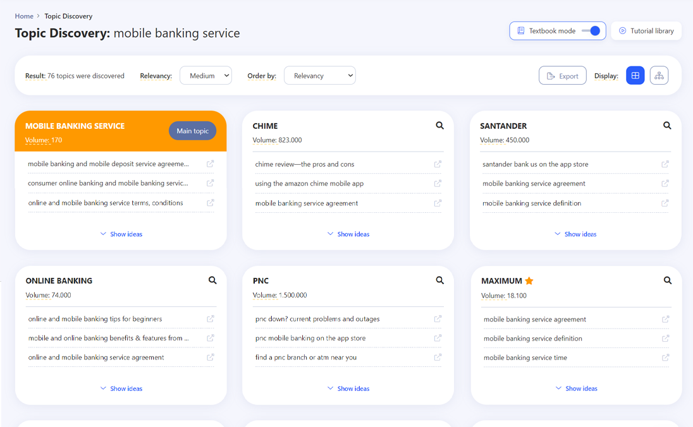Click the CHIME card title

click(265, 126)
